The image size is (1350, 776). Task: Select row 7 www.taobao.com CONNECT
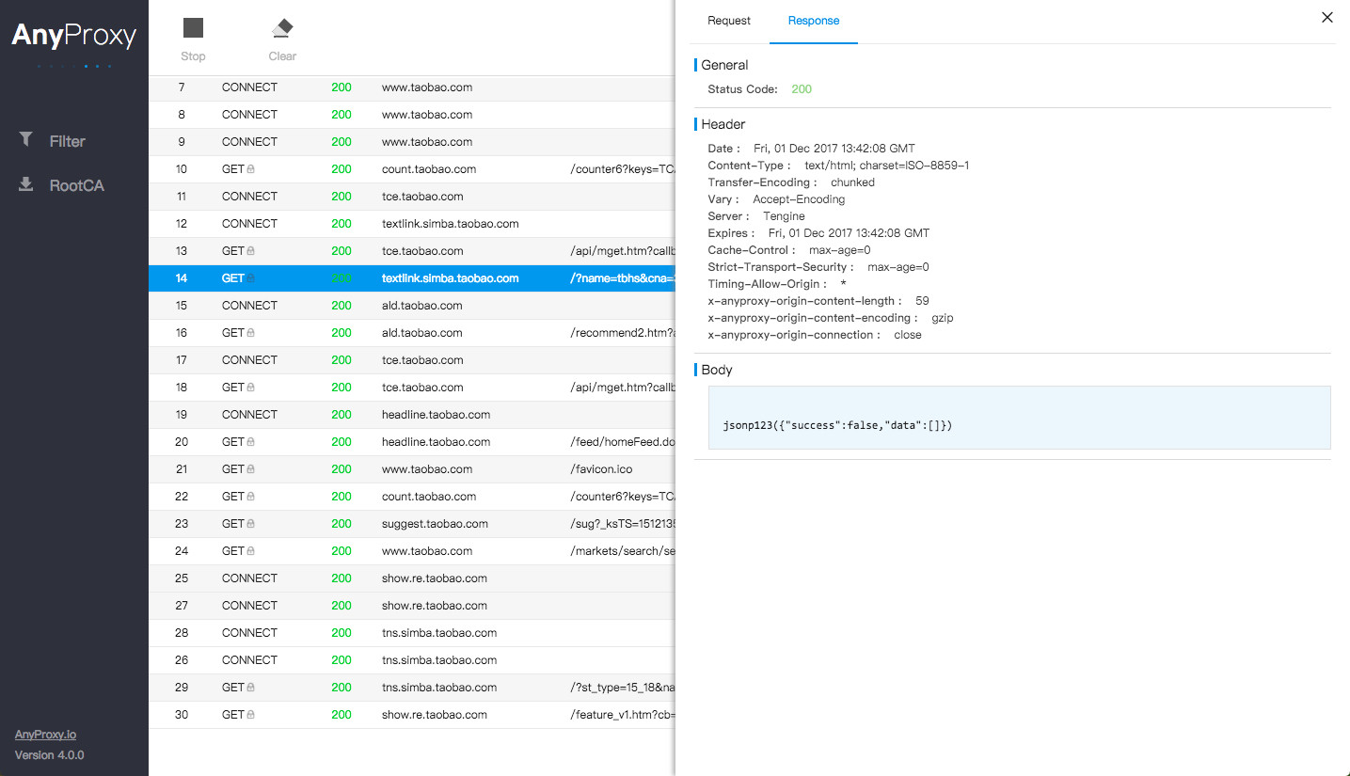426,87
